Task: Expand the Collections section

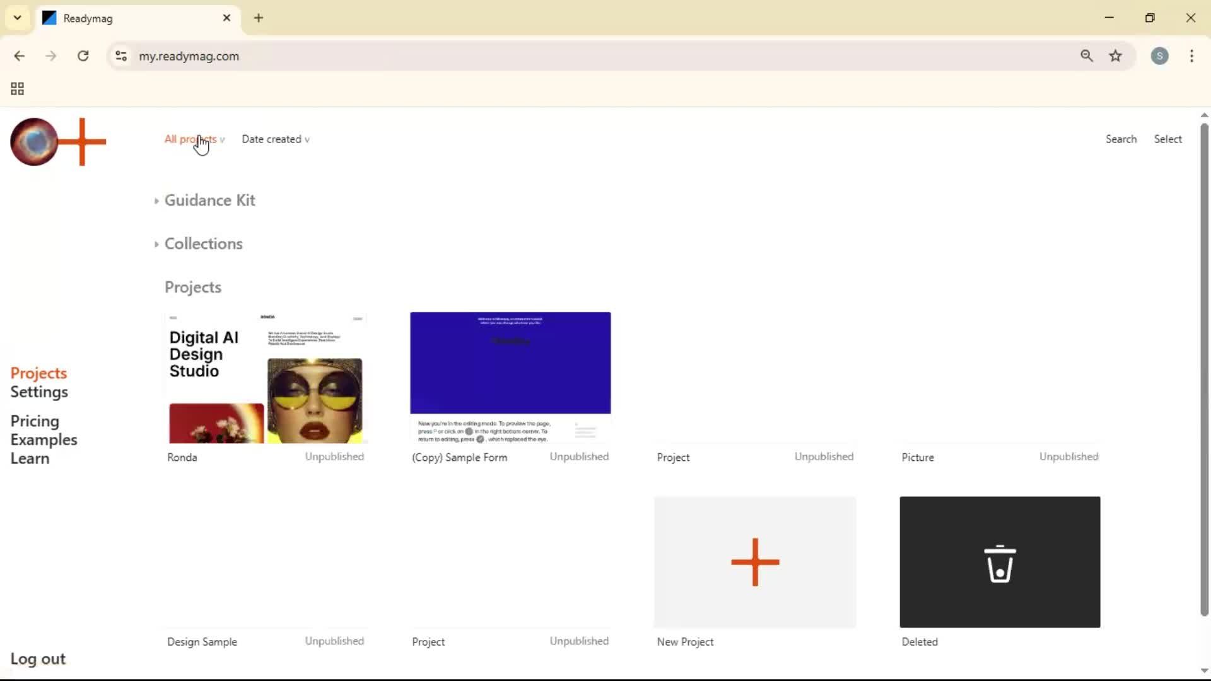Action: point(203,243)
